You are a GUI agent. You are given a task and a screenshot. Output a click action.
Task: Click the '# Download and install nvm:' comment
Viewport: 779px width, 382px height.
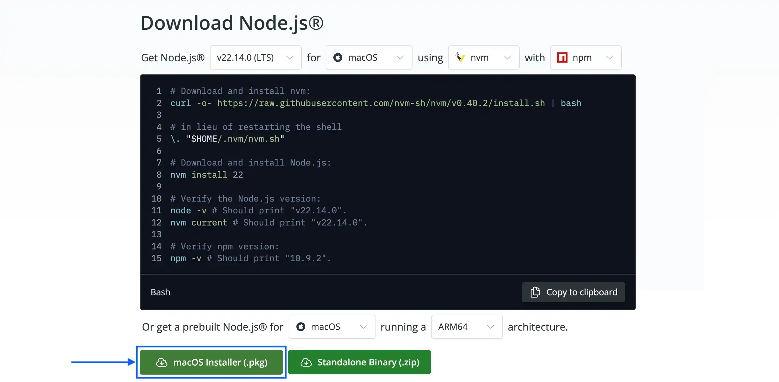pyautogui.click(x=240, y=91)
